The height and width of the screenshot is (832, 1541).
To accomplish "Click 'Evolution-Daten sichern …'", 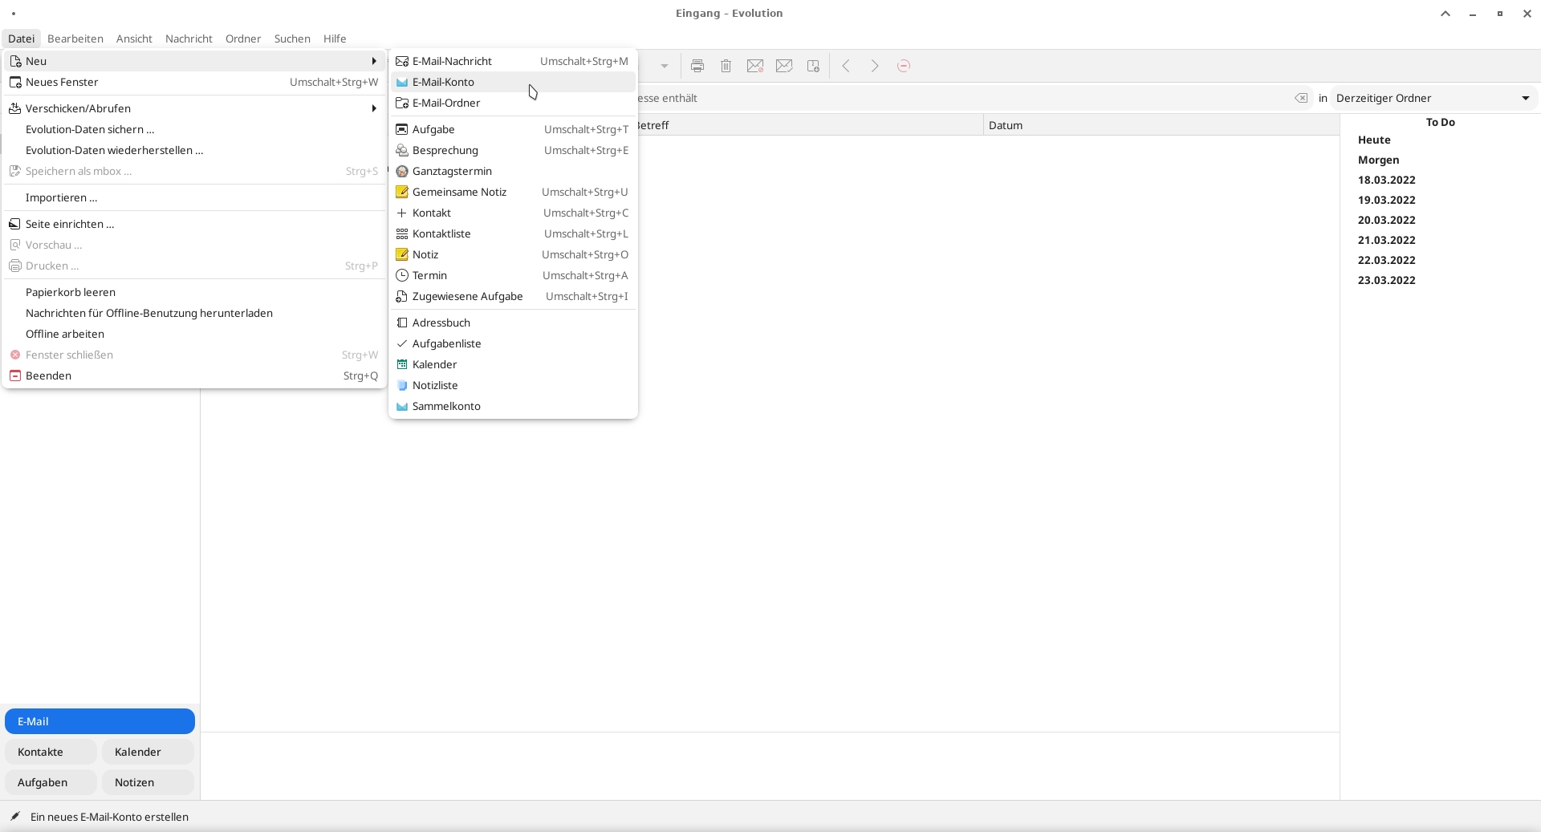I will point(195,129).
